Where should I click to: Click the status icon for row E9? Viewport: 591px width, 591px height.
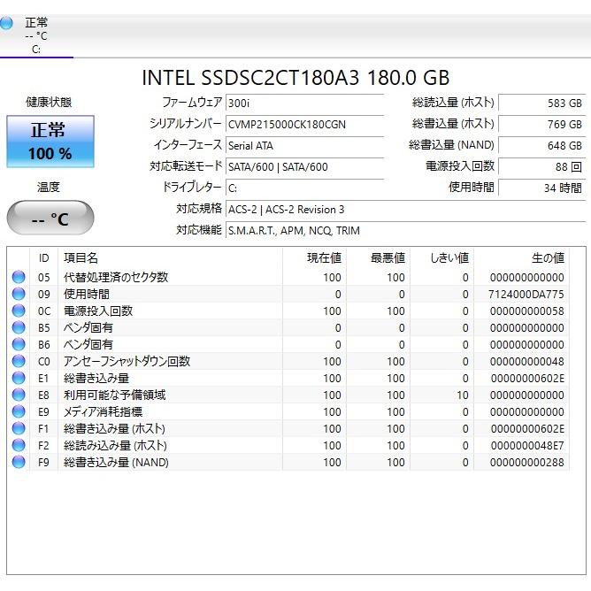click(19, 411)
